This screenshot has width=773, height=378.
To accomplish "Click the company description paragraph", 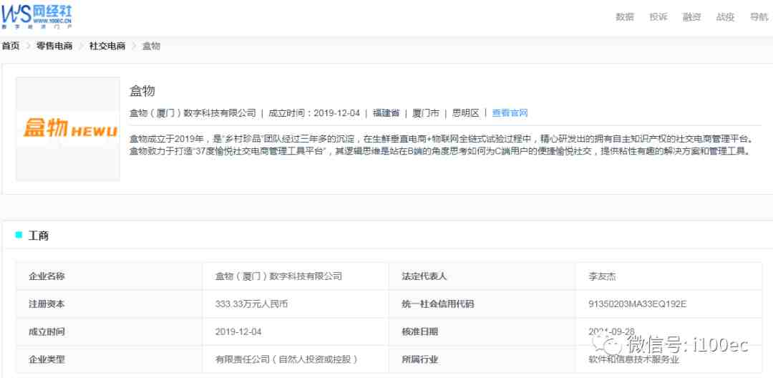I will (x=440, y=145).
